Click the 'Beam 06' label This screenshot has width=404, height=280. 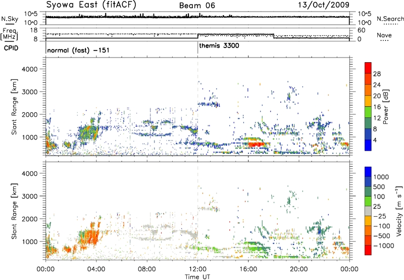point(197,6)
